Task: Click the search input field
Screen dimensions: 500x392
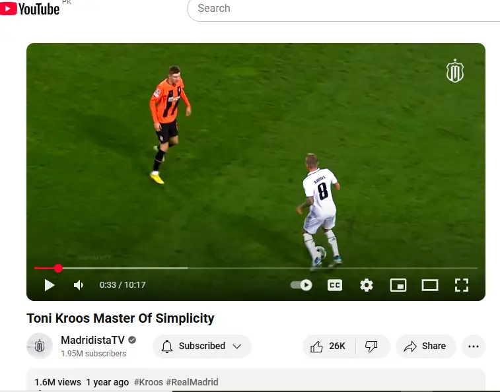Action: pos(344,9)
